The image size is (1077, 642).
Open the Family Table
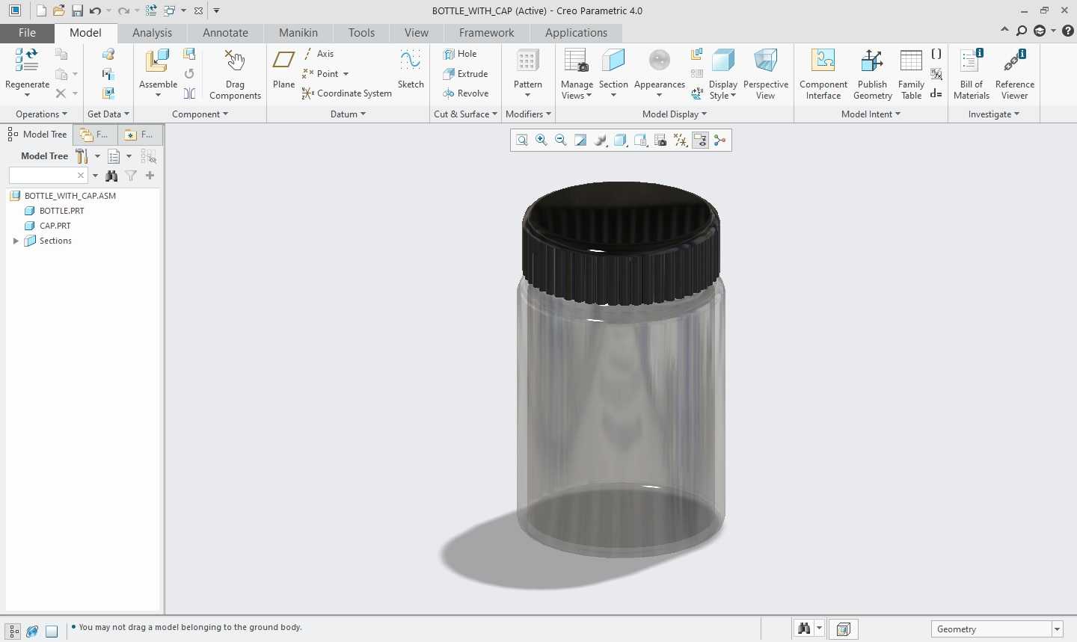point(911,74)
